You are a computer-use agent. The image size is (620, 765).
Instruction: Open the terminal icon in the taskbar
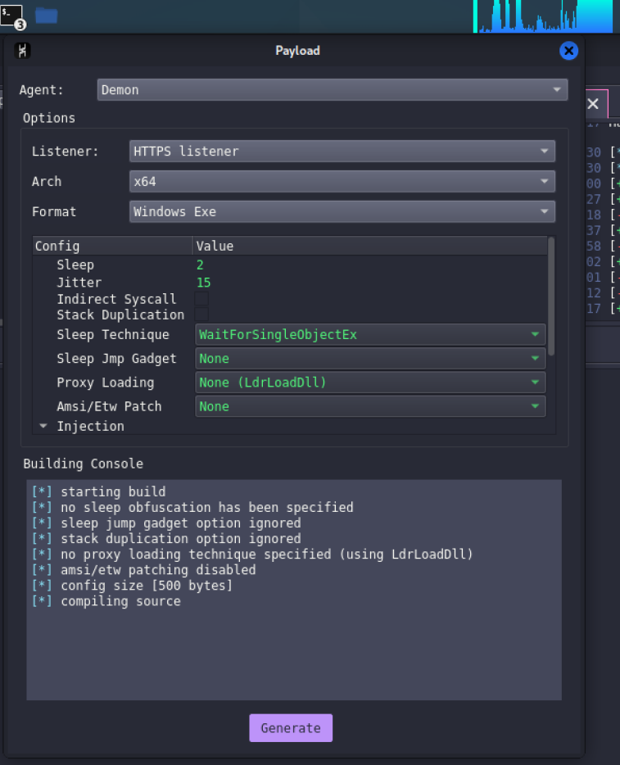(x=11, y=16)
